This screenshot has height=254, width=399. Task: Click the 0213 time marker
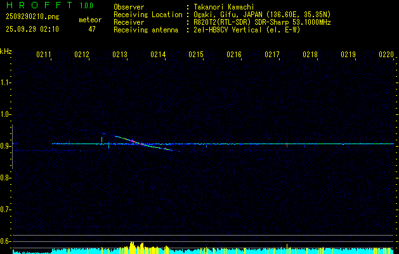120,55
